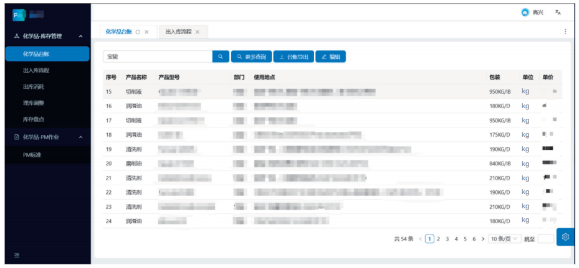
Task: Open 库存盘点 from the sidebar
Action: click(36, 119)
